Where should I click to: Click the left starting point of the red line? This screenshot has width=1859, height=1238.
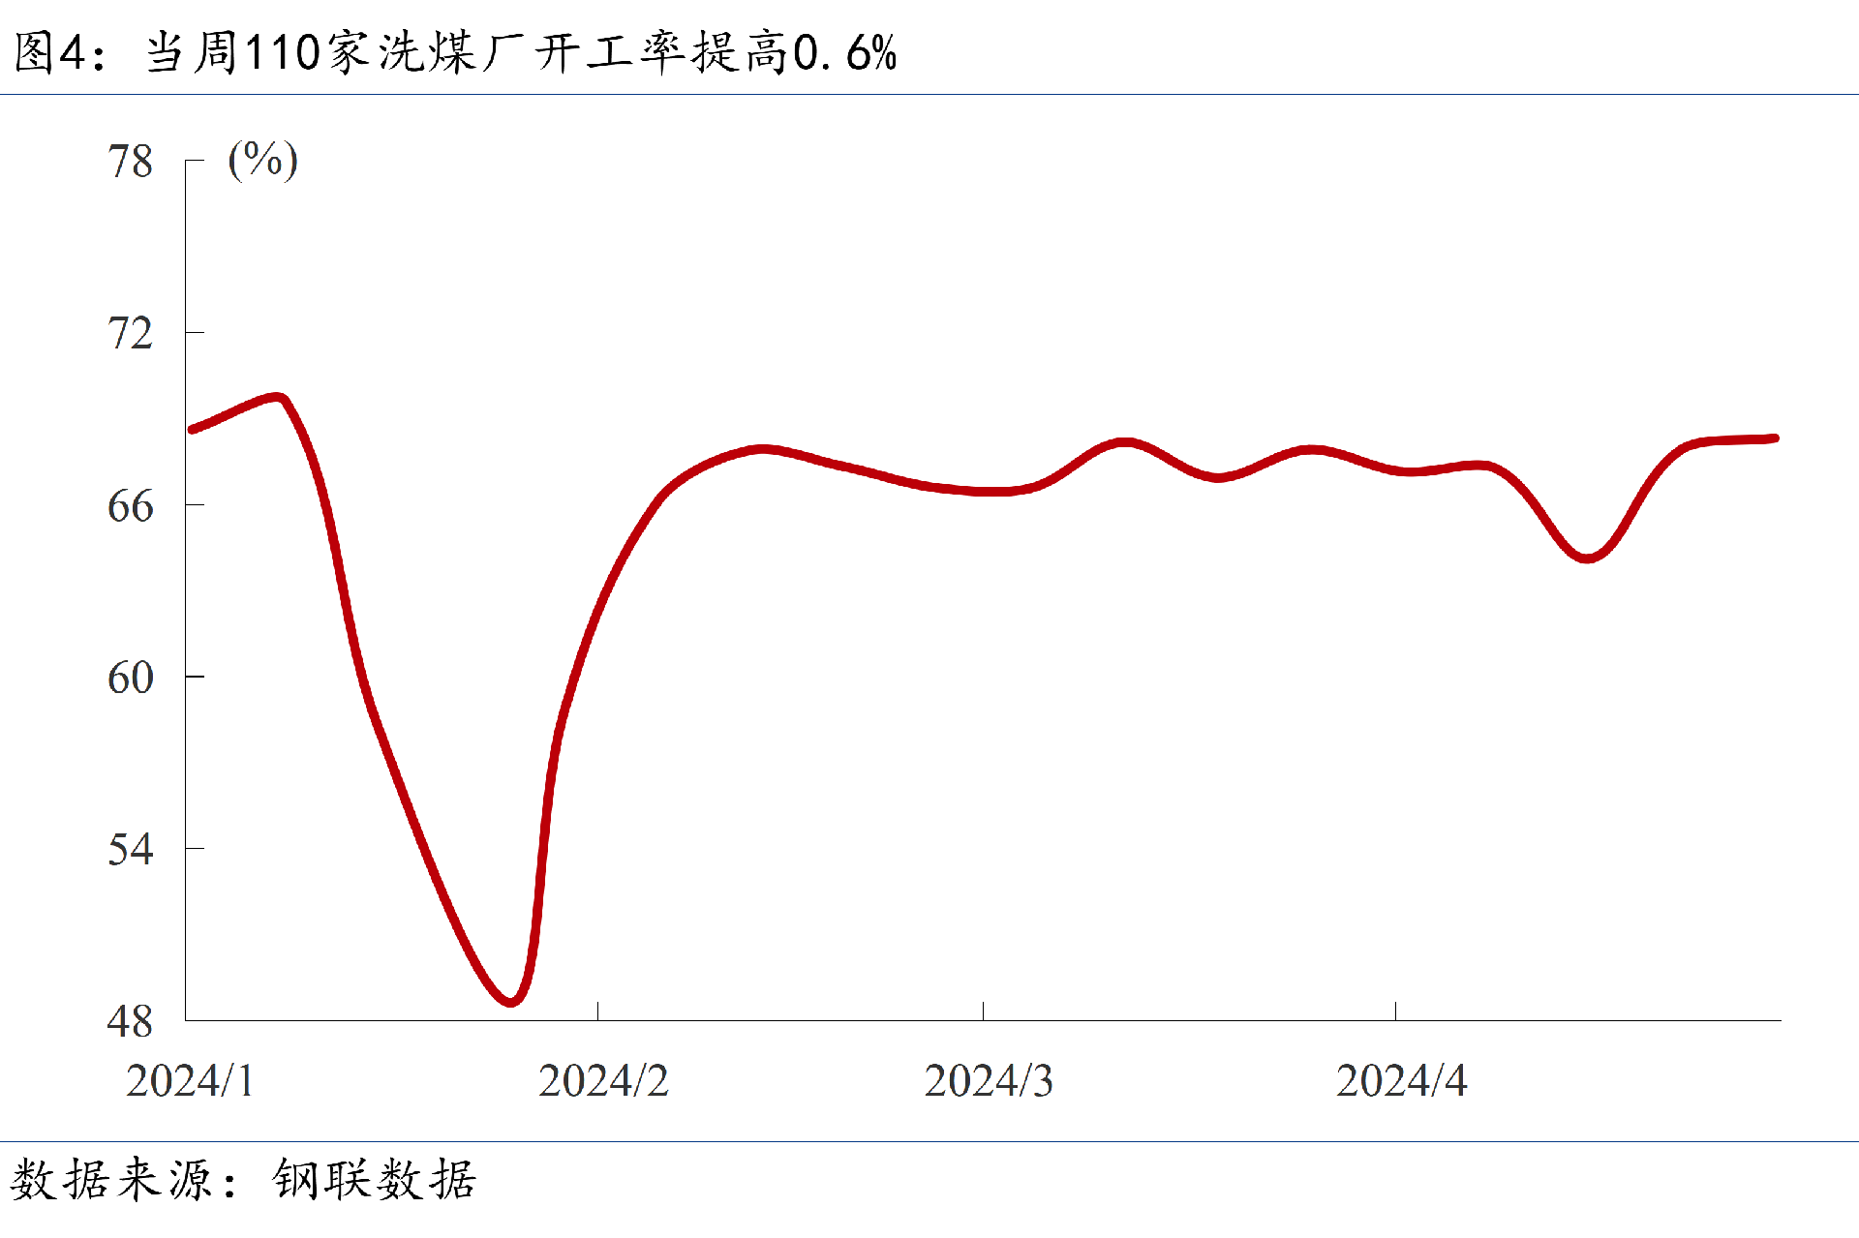(x=192, y=429)
